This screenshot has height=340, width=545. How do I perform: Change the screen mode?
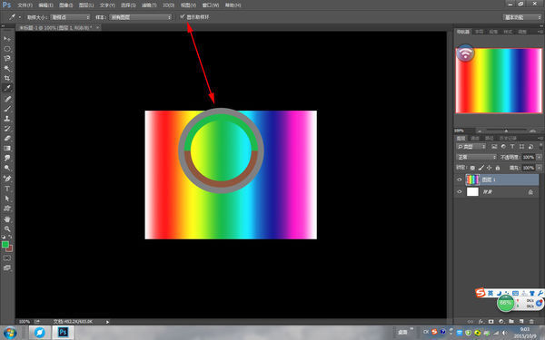tap(7, 267)
